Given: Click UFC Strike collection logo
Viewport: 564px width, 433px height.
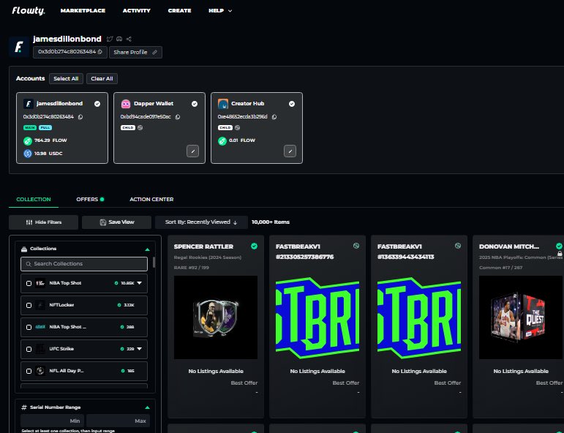Looking at the screenshot, I should coord(40,349).
